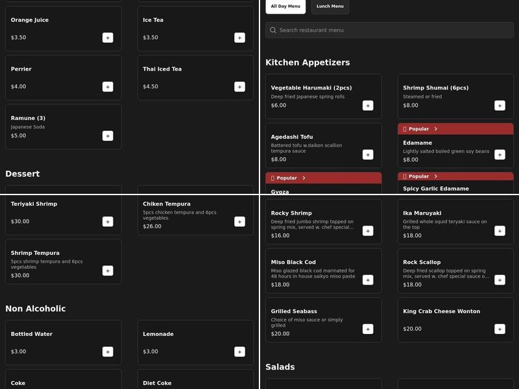Expand Popular tag on Spicy Garlic Edamame

(x=435, y=176)
